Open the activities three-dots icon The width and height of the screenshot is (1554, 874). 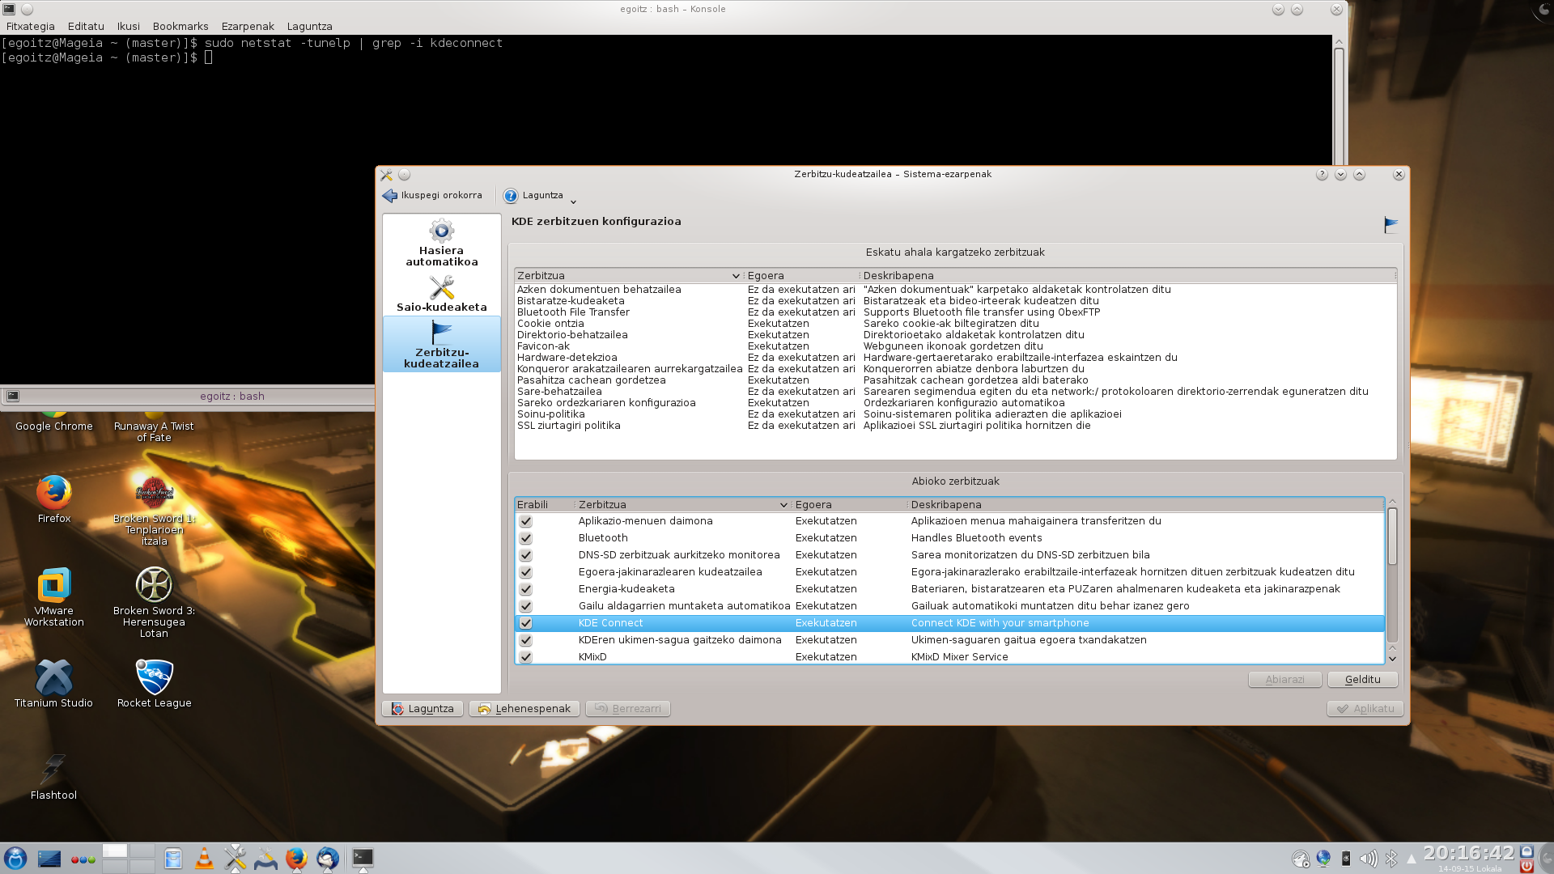pyautogui.click(x=83, y=859)
